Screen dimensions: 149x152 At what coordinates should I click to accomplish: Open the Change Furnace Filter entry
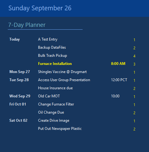56,104
